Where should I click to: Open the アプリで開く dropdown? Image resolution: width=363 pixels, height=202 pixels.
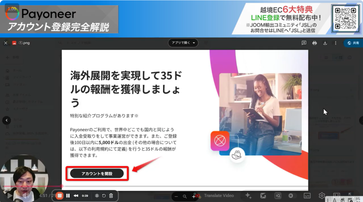click(183, 43)
